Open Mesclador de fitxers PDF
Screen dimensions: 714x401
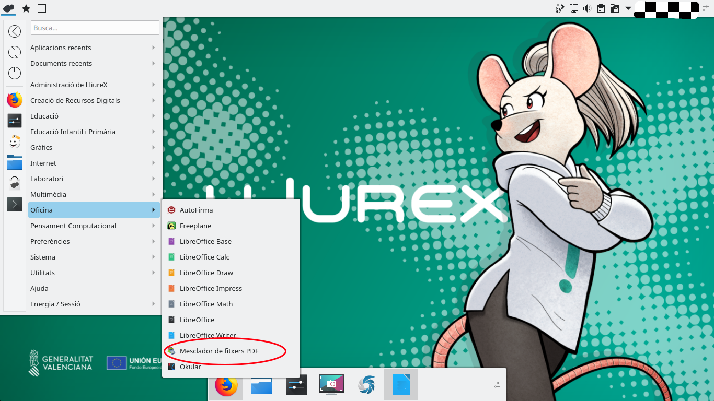point(219,351)
